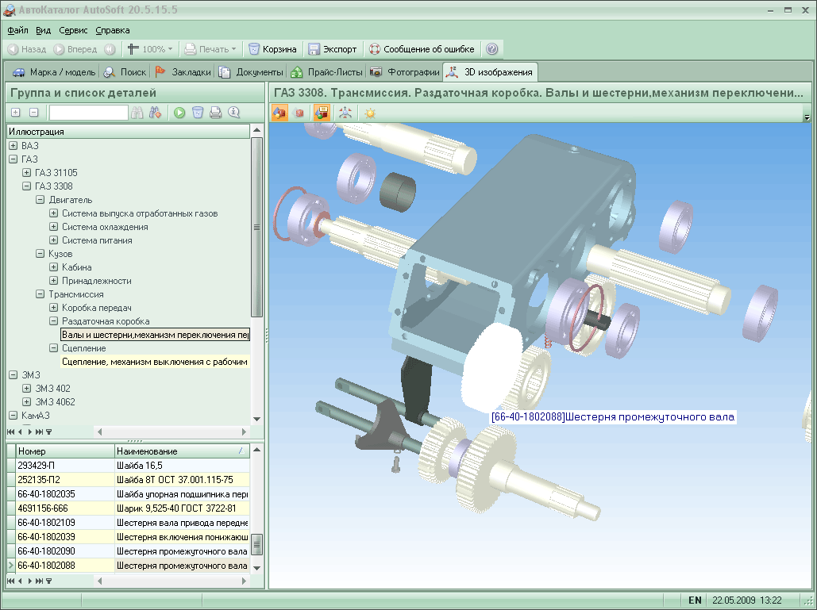Toggle the red cube button in 3D toolbar
The height and width of the screenshot is (610, 817).
tap(299, 113)
